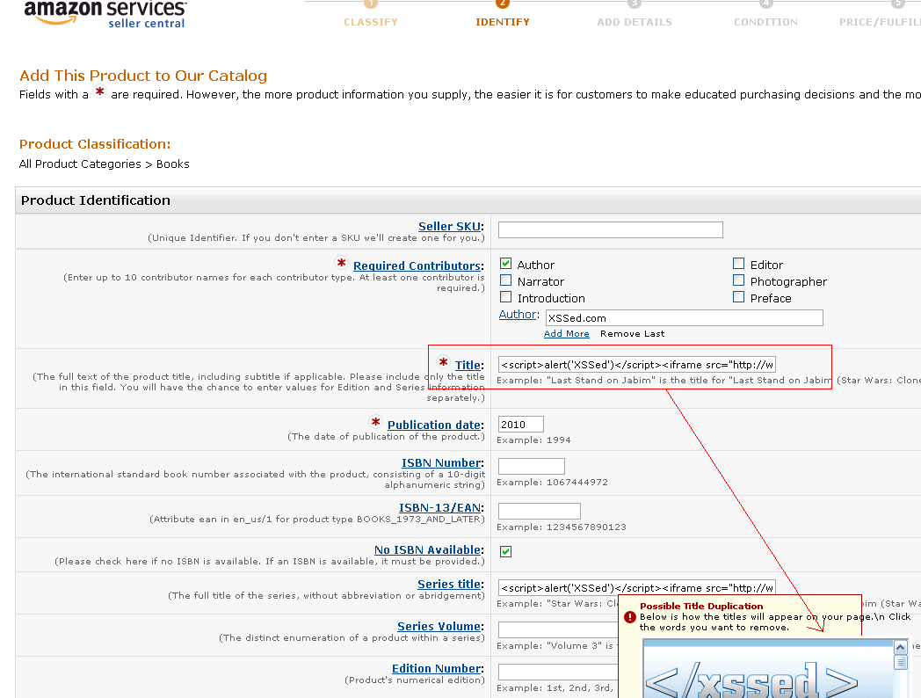Image resolution: width=921 pixels, height=698 pixels.
Task: Open the Publication date help link
Action: coord(434,425)
